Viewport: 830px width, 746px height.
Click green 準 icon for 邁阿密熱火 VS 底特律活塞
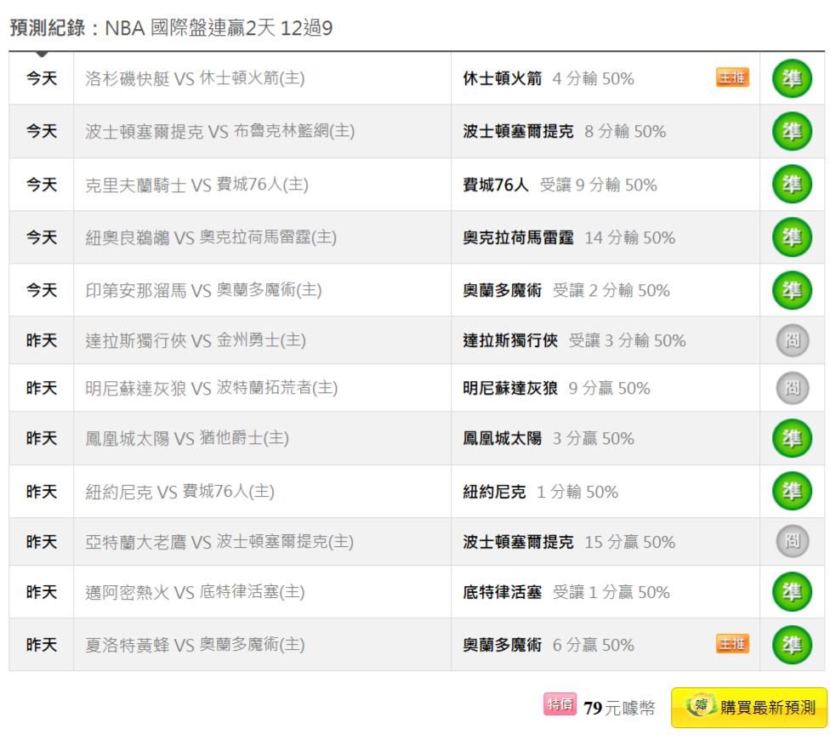click(792, 592)
